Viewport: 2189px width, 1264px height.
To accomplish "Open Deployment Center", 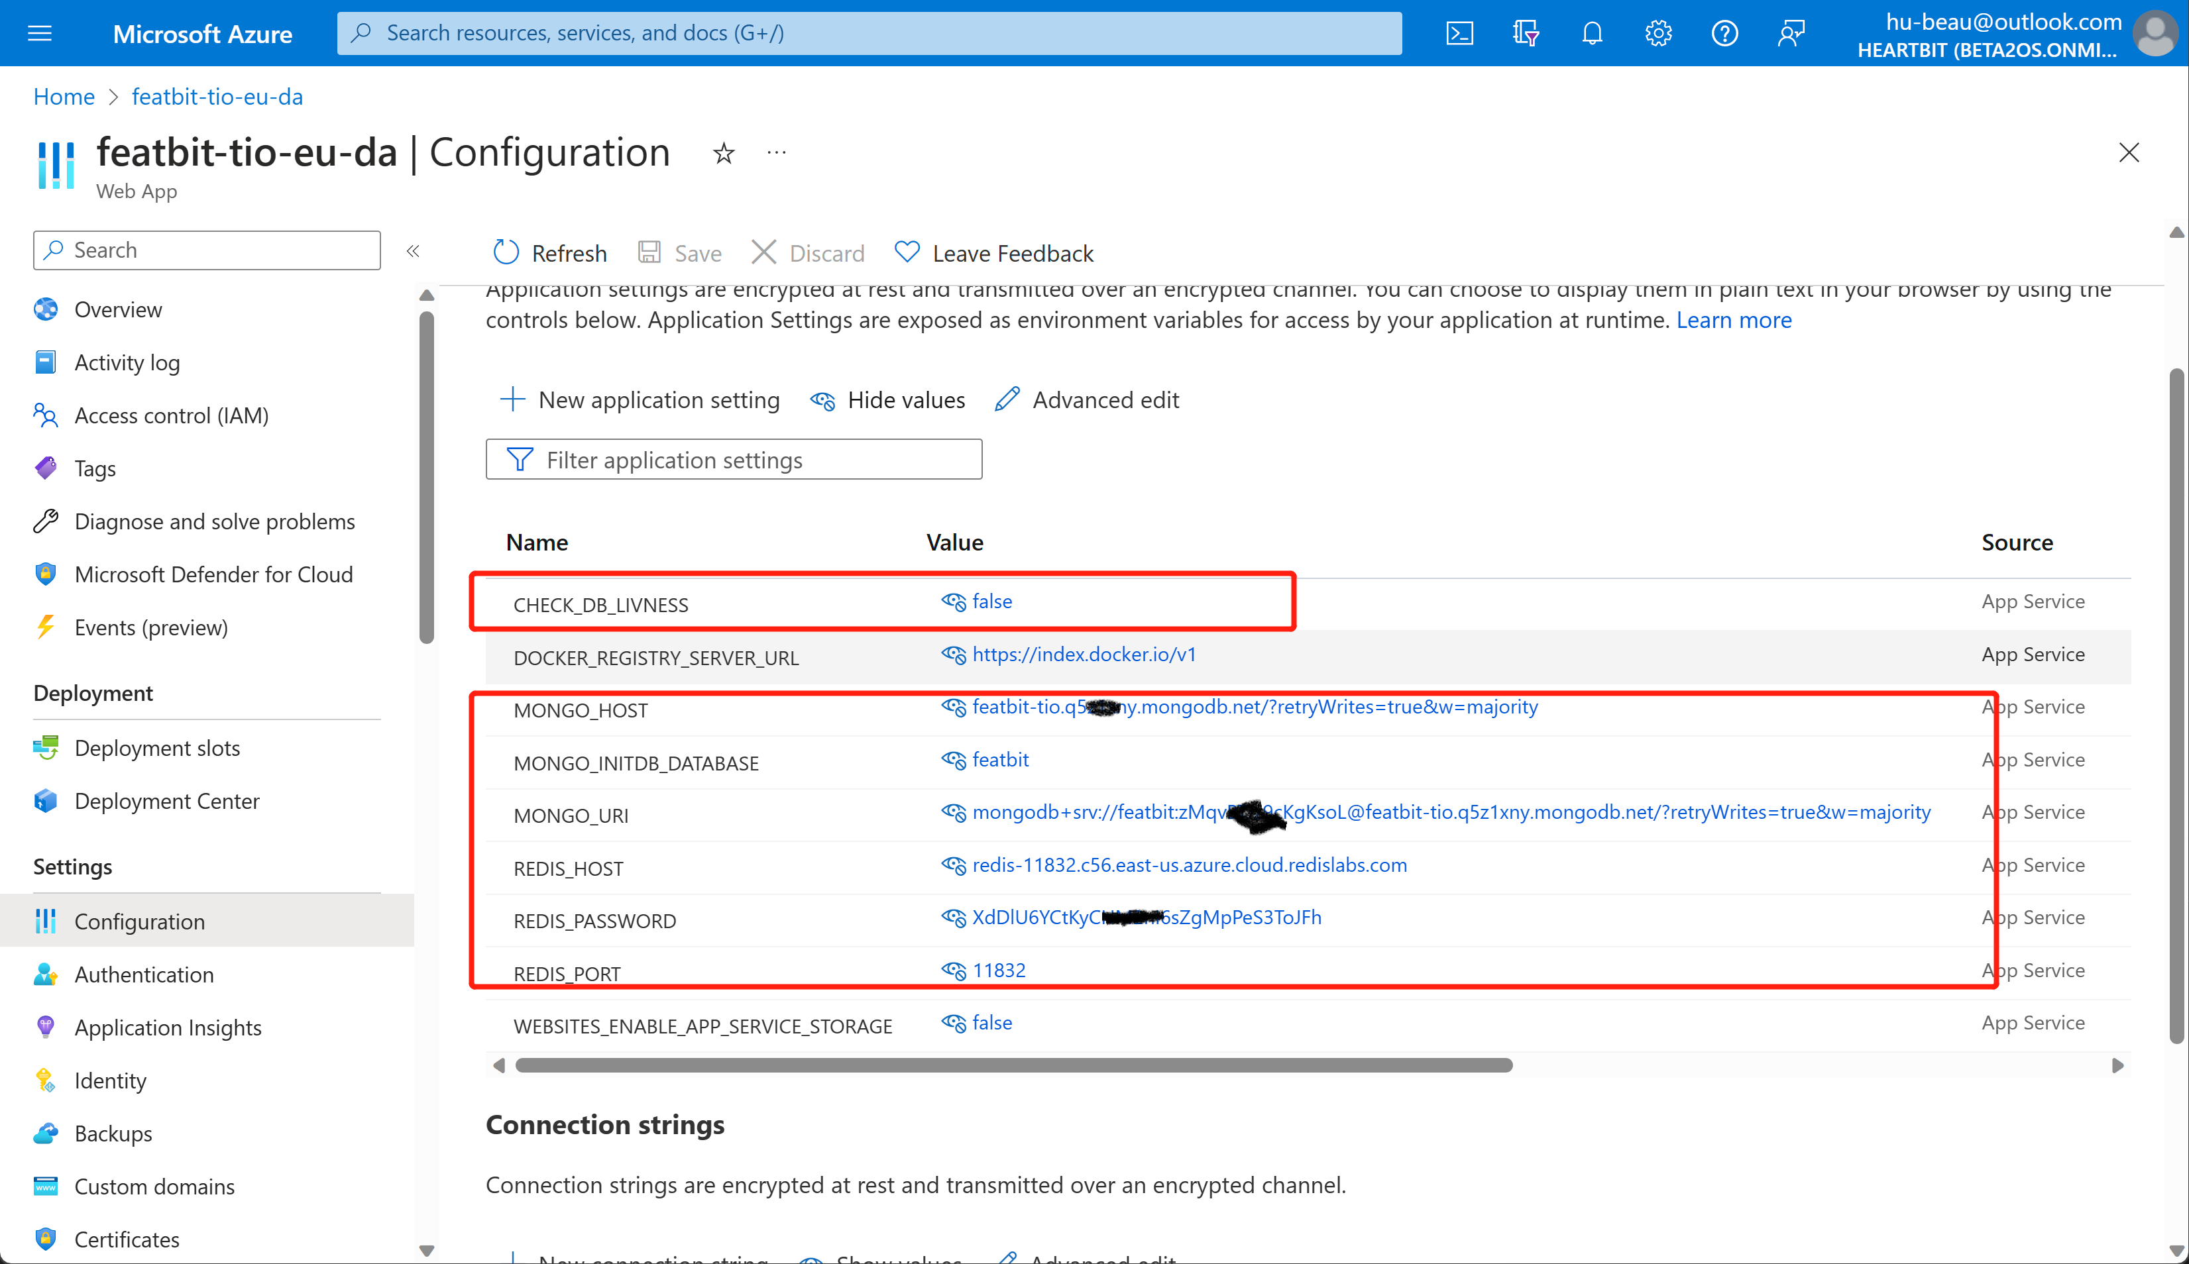I will click(167, 802).
